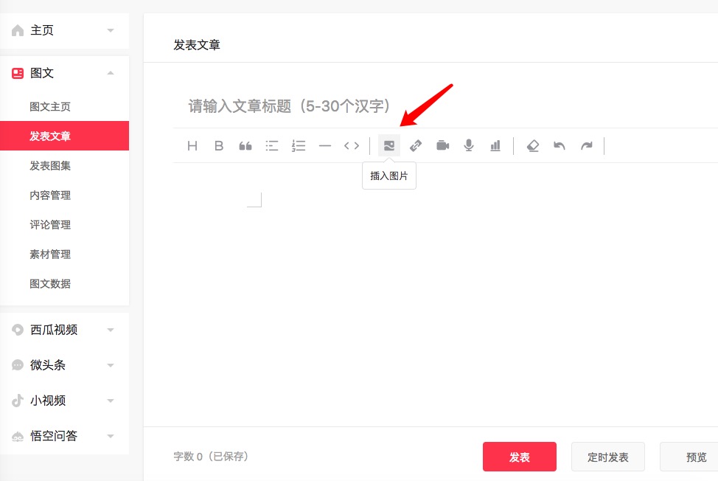Screen dimensions: 718x481
Task: Switch to 内容管理 in the sidebar
Action: 49,195
